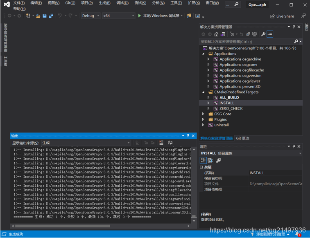The width and height of the screenshot is (310, 238).
Task: Open the 工具箱 side tab
Action: coord(6,61)
